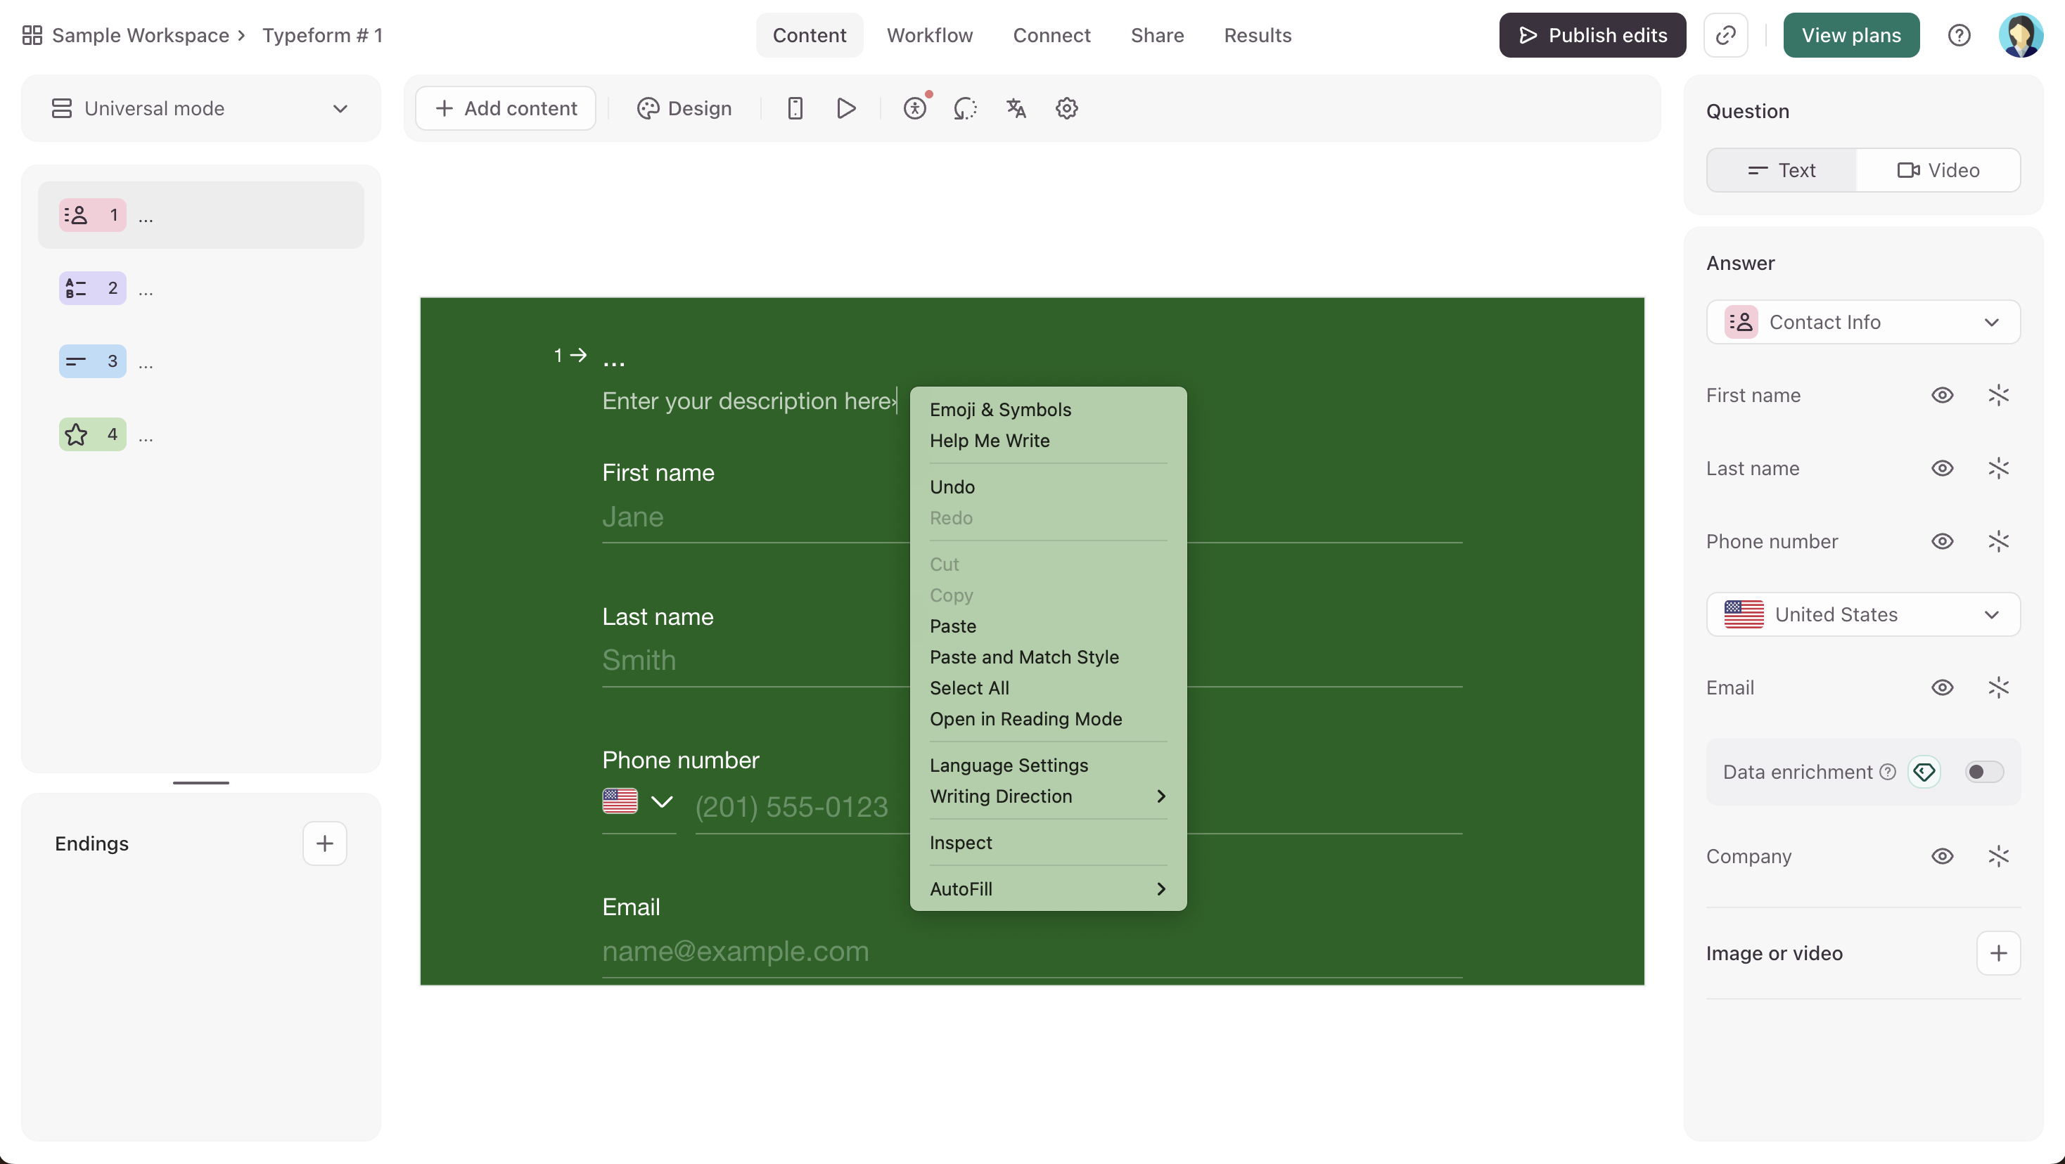This screenshot has height=1164, width=2065.
Task: Toggle Data enrichment switch
Action: 1983,772
